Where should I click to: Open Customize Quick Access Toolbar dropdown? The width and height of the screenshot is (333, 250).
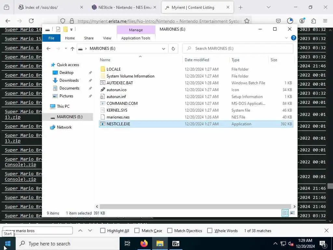point(71,29)
